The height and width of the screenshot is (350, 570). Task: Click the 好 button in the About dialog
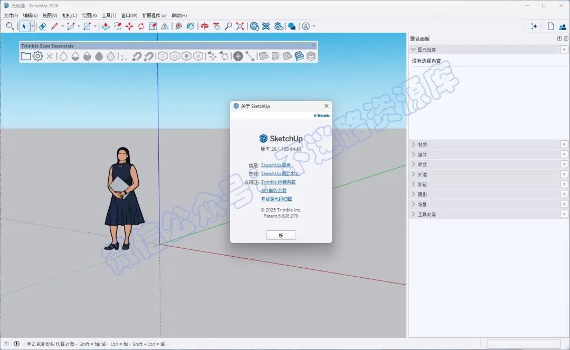point(281,235)
